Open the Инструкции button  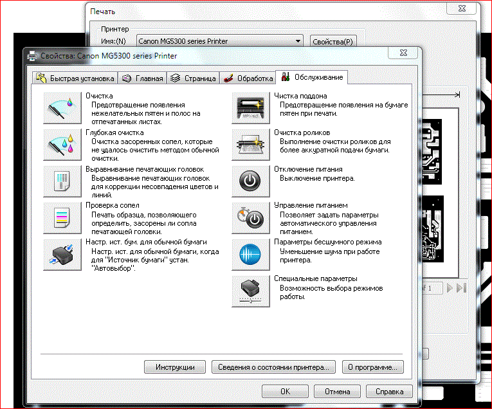[x=175, y=367]
